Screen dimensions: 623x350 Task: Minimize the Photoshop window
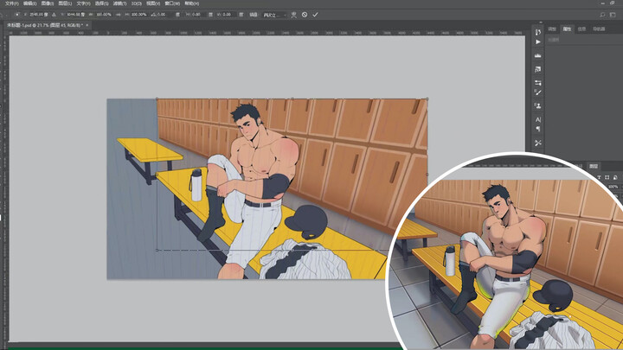(602, 3)
